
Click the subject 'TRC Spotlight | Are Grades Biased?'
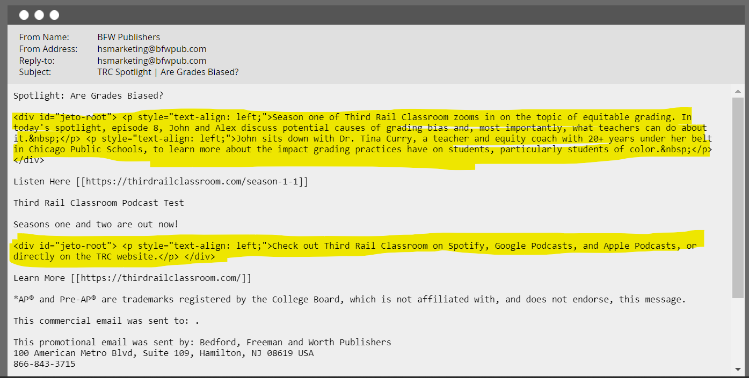(168, 72)
